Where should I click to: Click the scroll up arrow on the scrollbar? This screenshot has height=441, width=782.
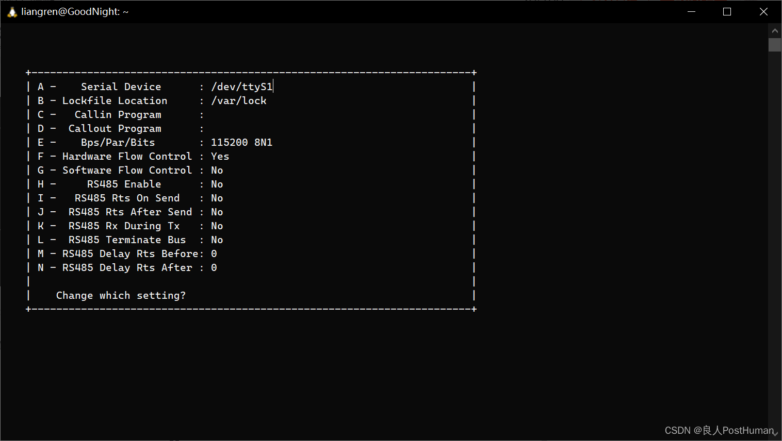(775, 30)
